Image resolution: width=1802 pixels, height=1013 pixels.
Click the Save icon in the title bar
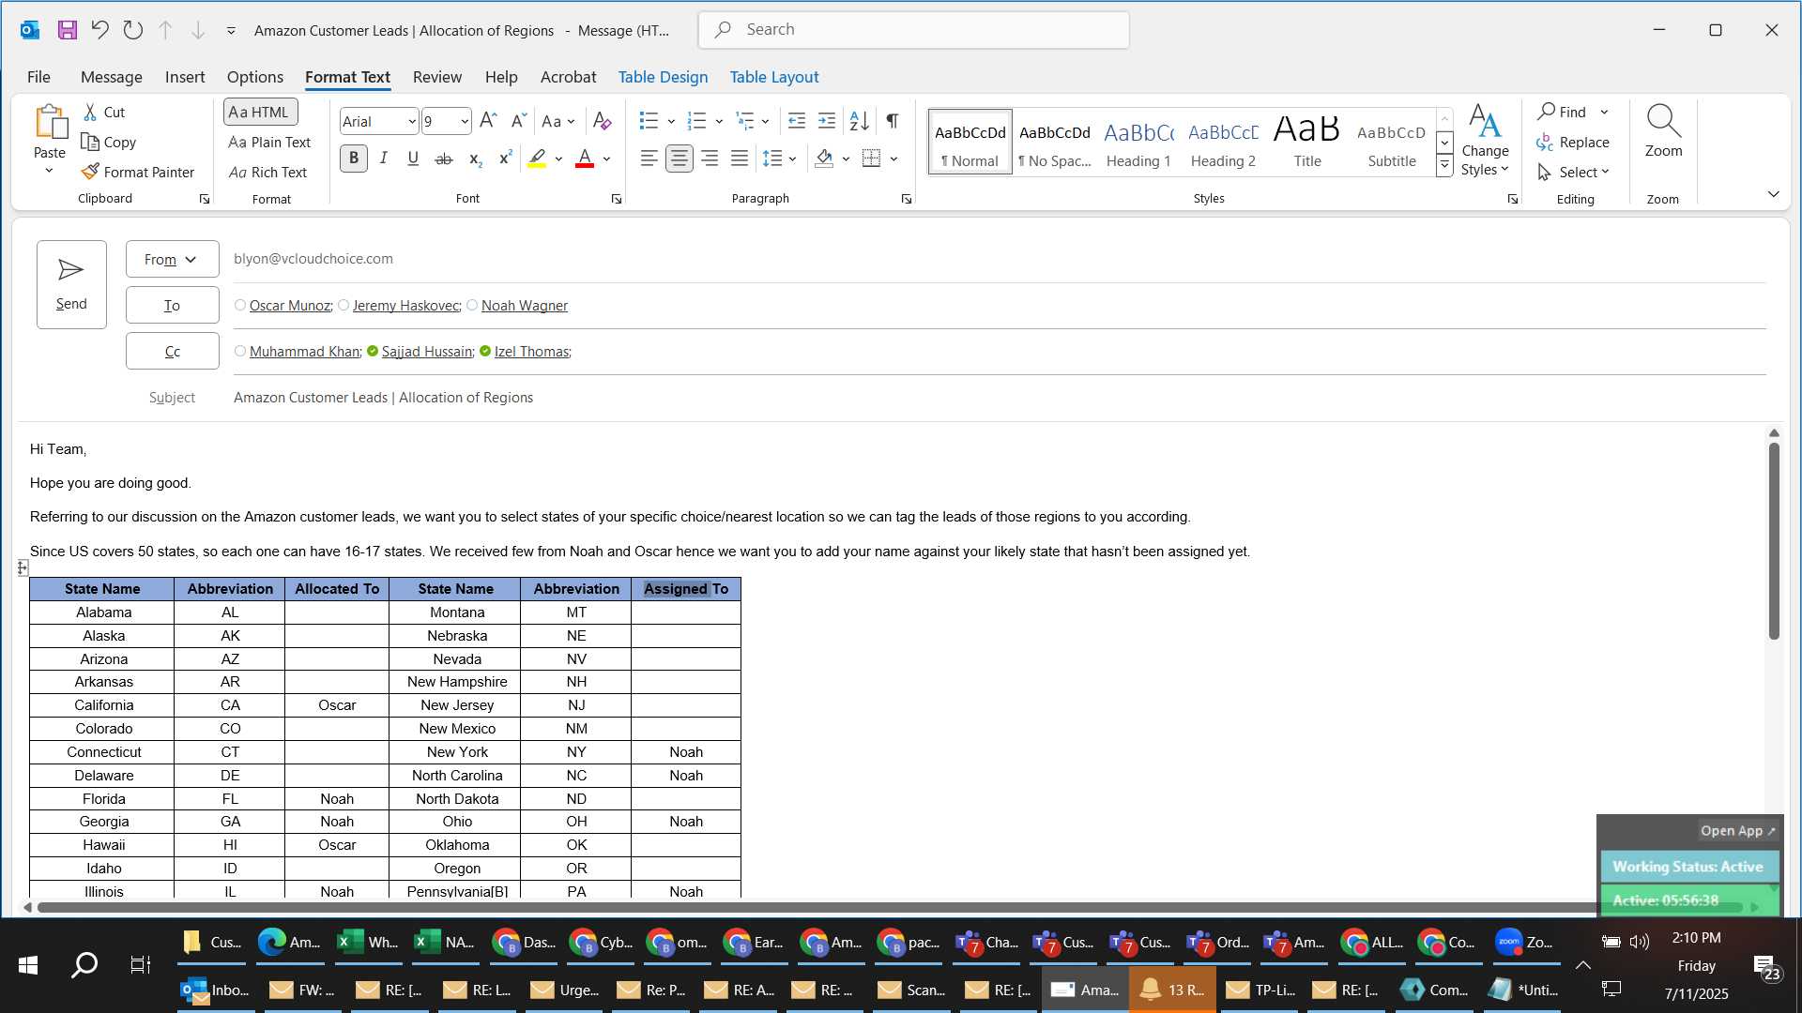pos(67,30)
